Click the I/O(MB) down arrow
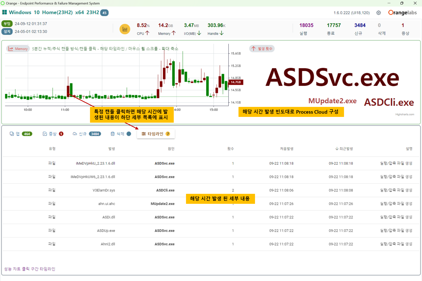The height and width of the screenshot is (281, 422). pos(199,33)
